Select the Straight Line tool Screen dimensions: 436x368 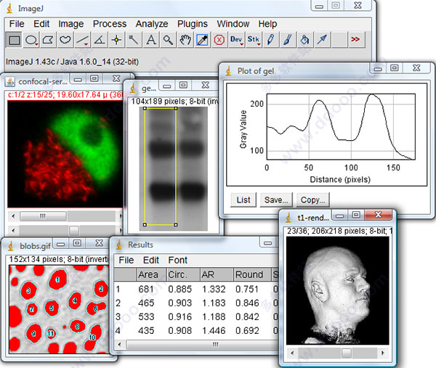tap(82, 40)
